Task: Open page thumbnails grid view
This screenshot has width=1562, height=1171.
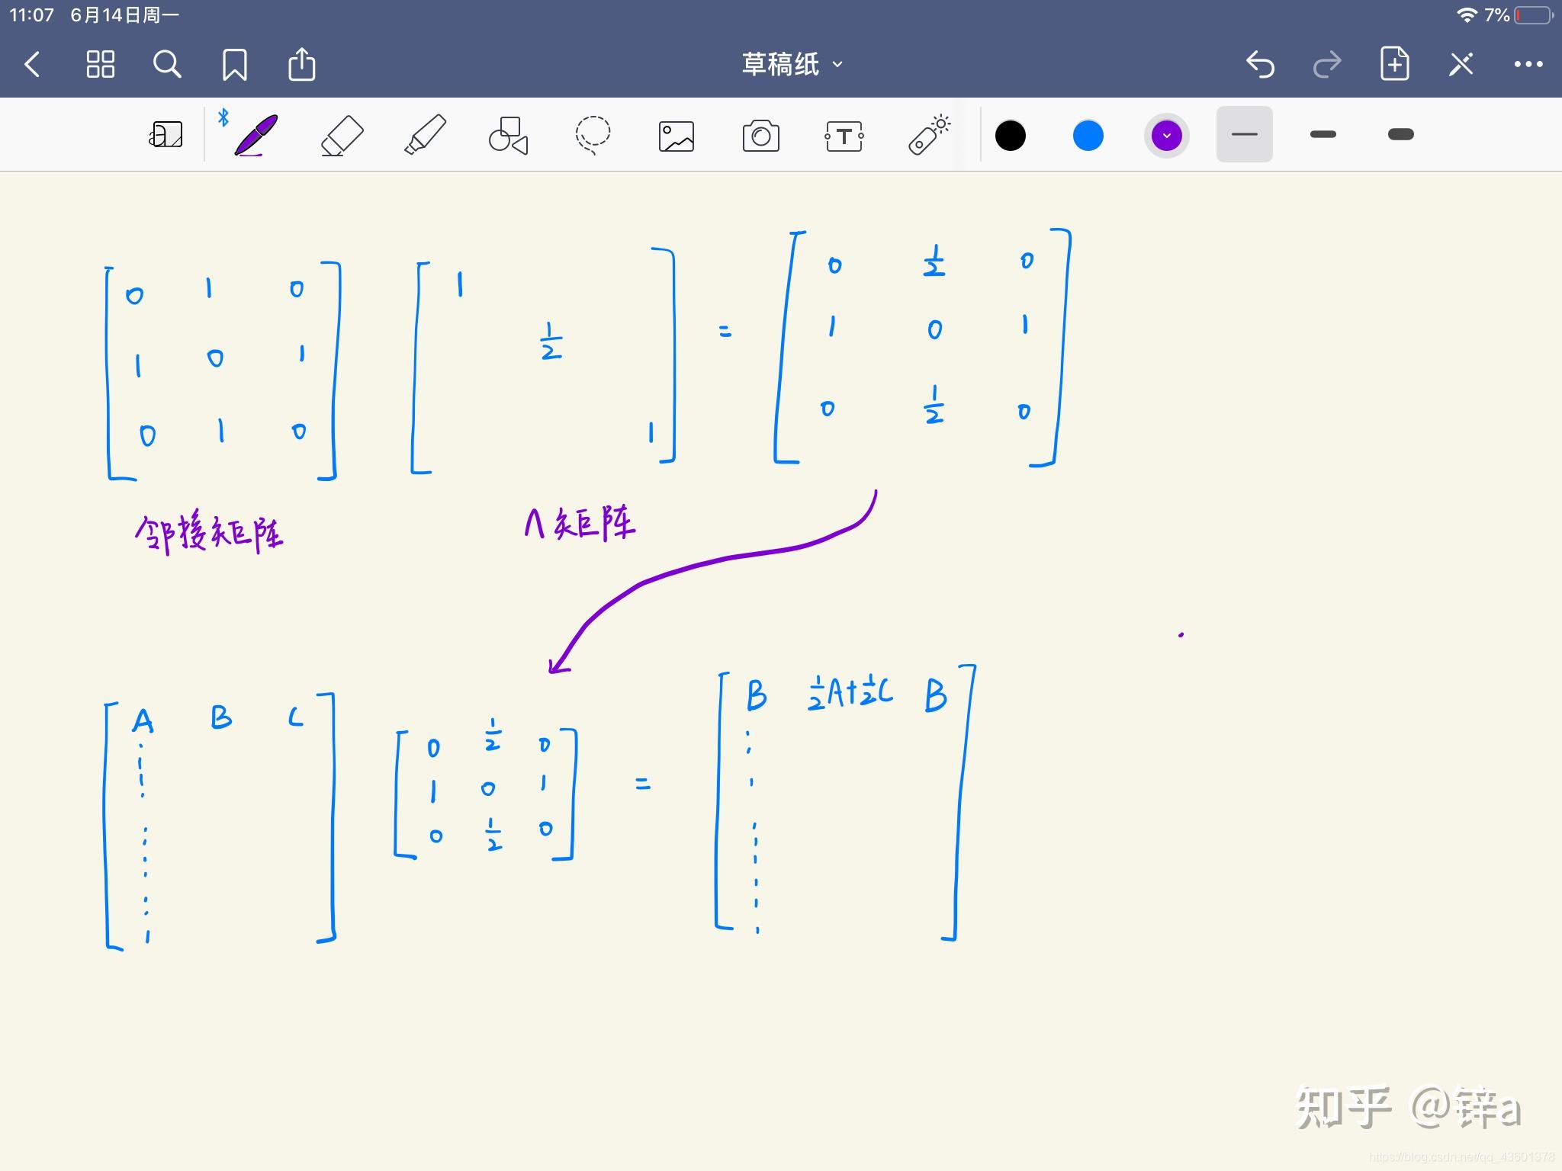Action: click(100, 64)
